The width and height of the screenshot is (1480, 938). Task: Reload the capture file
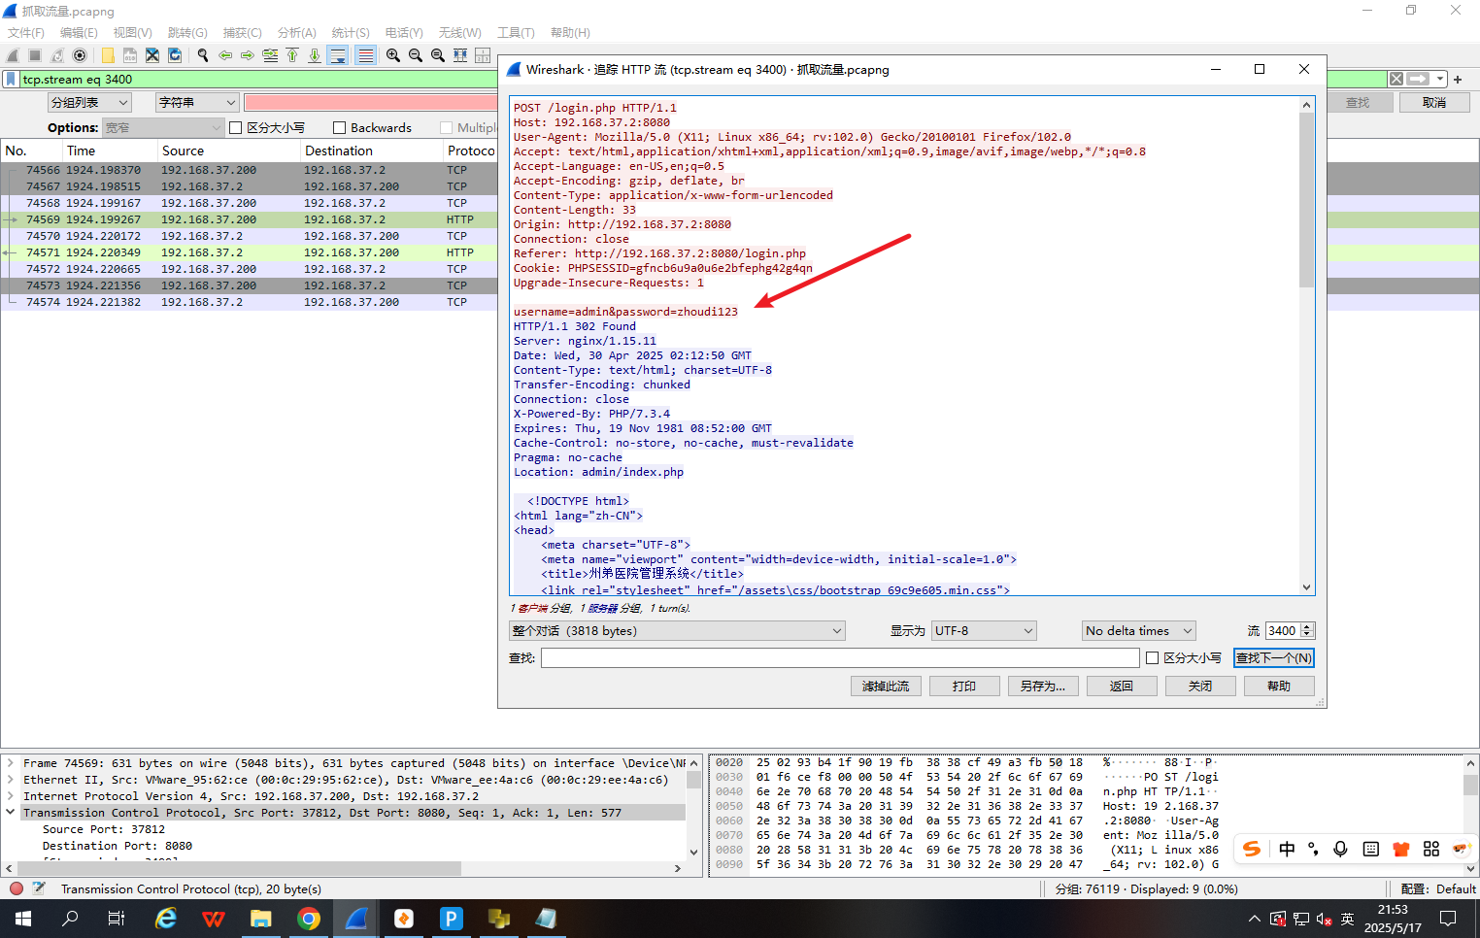click(175, 55)
